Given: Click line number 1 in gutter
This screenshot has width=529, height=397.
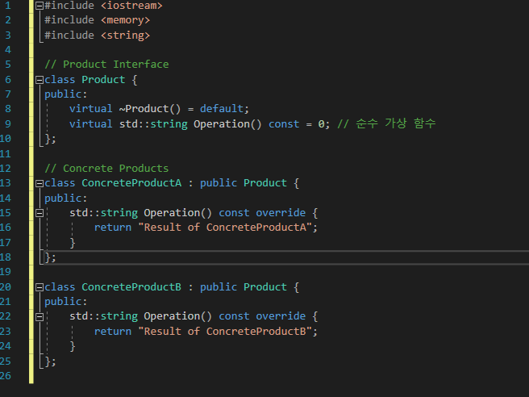Looking at the screenshot, I should click(8, 6).
